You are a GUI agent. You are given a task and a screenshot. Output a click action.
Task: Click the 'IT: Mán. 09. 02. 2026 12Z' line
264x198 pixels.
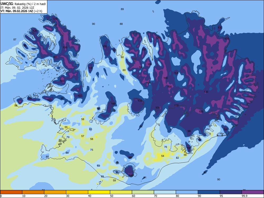[17, 8]
